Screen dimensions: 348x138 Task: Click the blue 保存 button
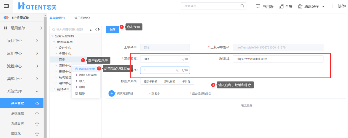coord(113,29)
